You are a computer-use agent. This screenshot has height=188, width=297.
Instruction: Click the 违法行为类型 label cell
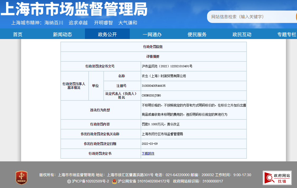coord(101,110)
